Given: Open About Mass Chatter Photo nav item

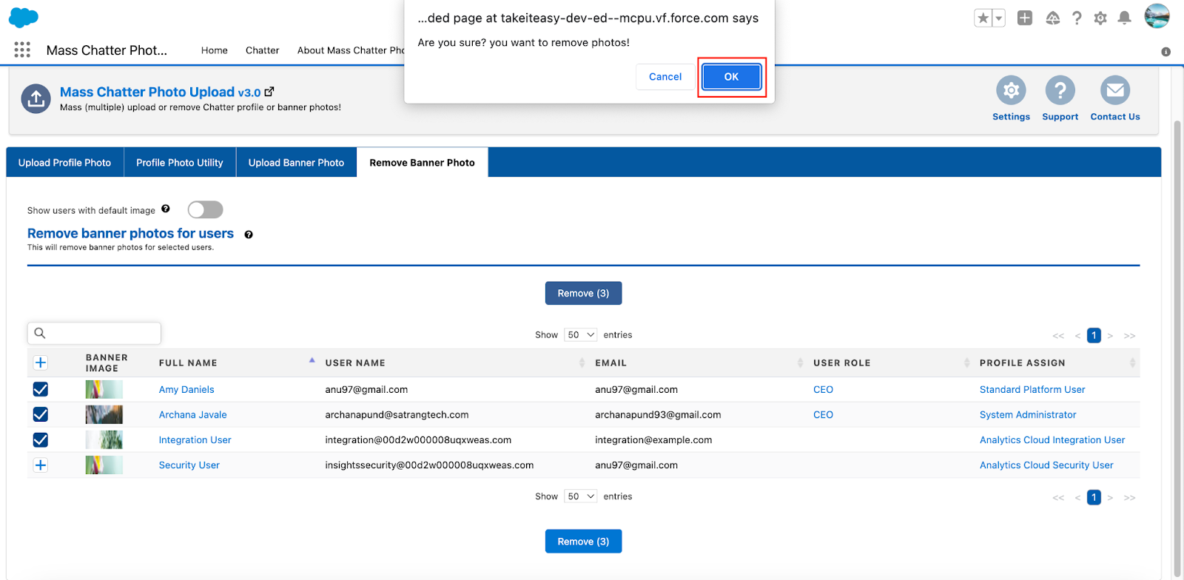Looking at the screenshot, I should [x=350, y=50].
